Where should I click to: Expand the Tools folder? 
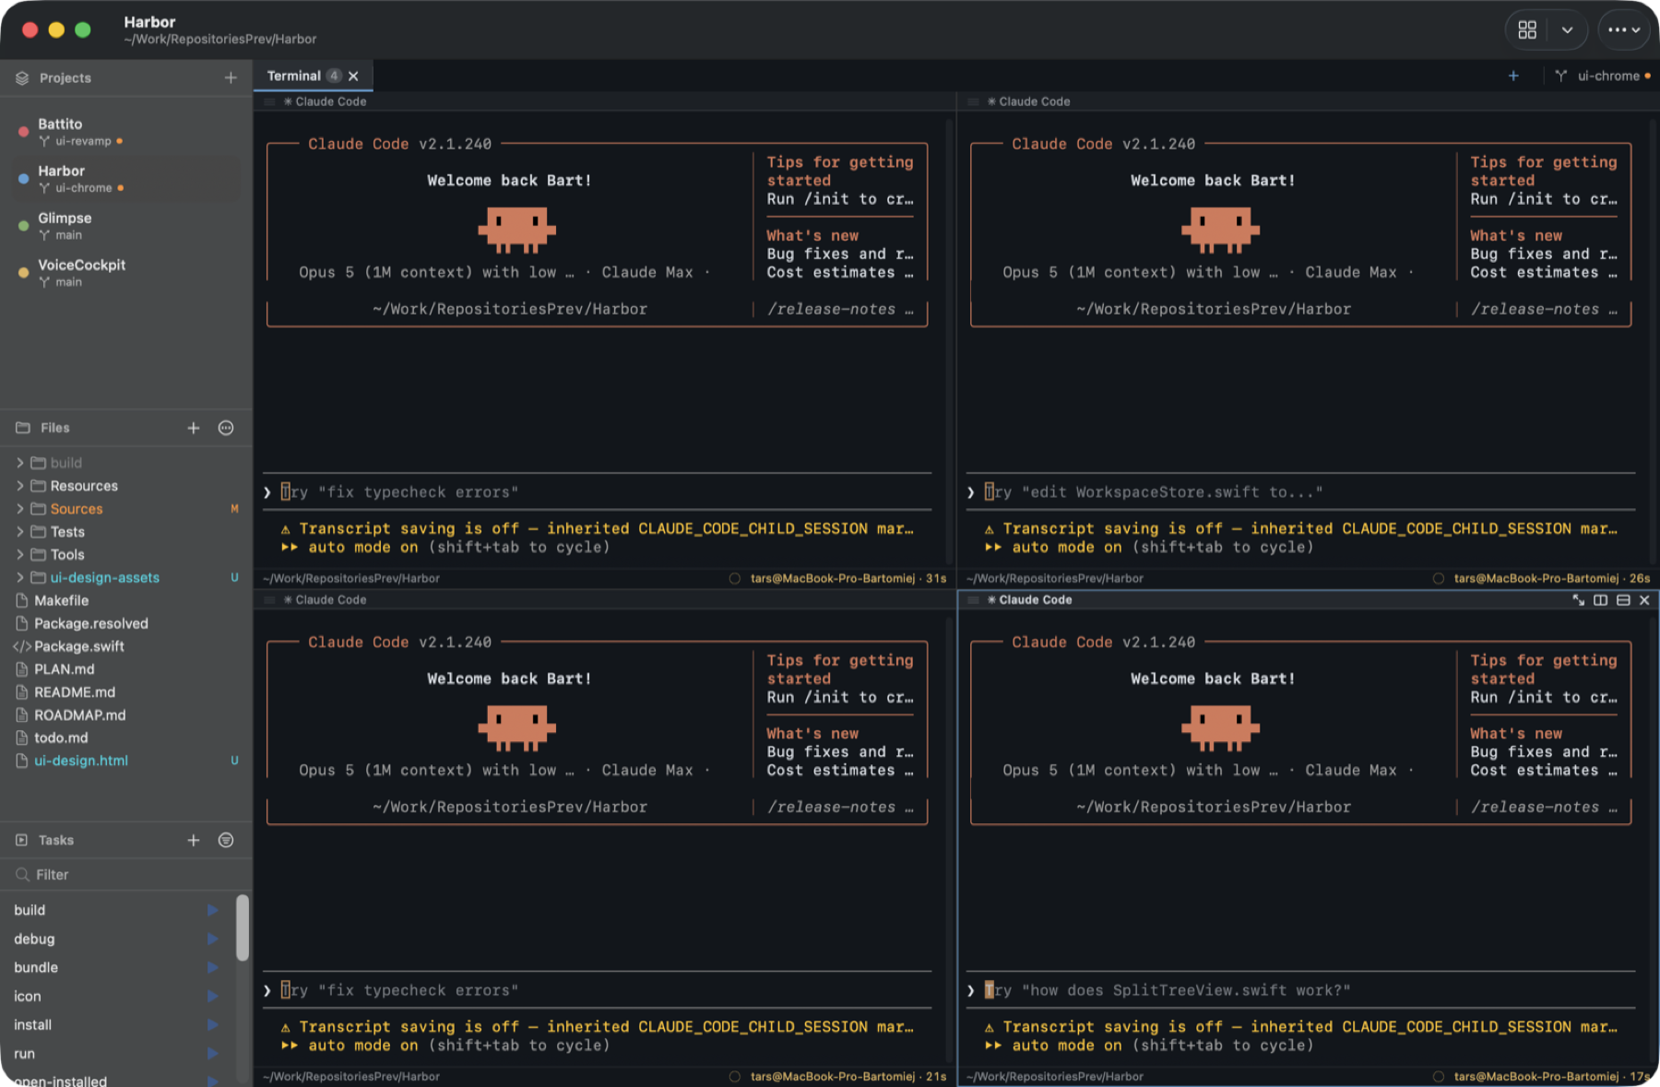coord(20,555)
